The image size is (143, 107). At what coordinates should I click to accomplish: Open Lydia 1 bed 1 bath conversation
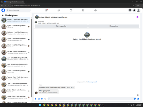[15, 27]
